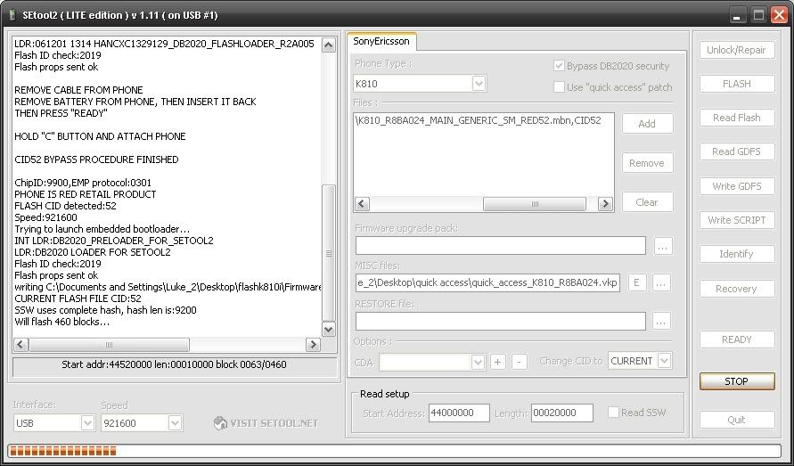The width and height of the screenshot is (794, 466).
Task: Browse for RESTORE file
Action: (661, 321)
